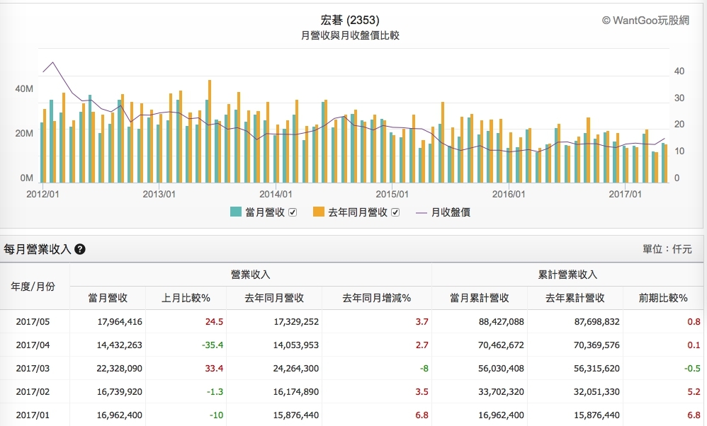The image size is (707, 426).
Task: Select the 2017/04 row label
Action: point(33,345)
